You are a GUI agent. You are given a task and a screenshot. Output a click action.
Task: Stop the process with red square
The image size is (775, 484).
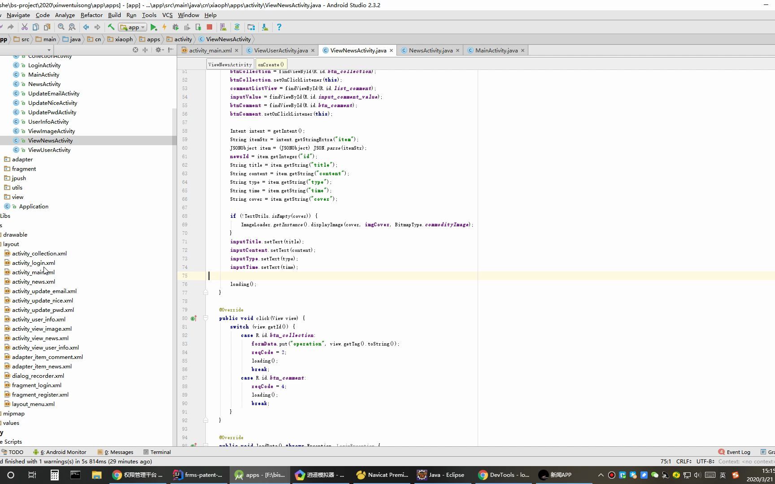209,27
